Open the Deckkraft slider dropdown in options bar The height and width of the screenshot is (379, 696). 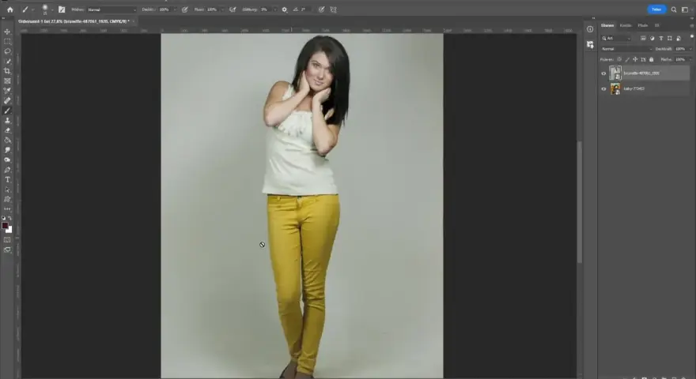[175, 9]
